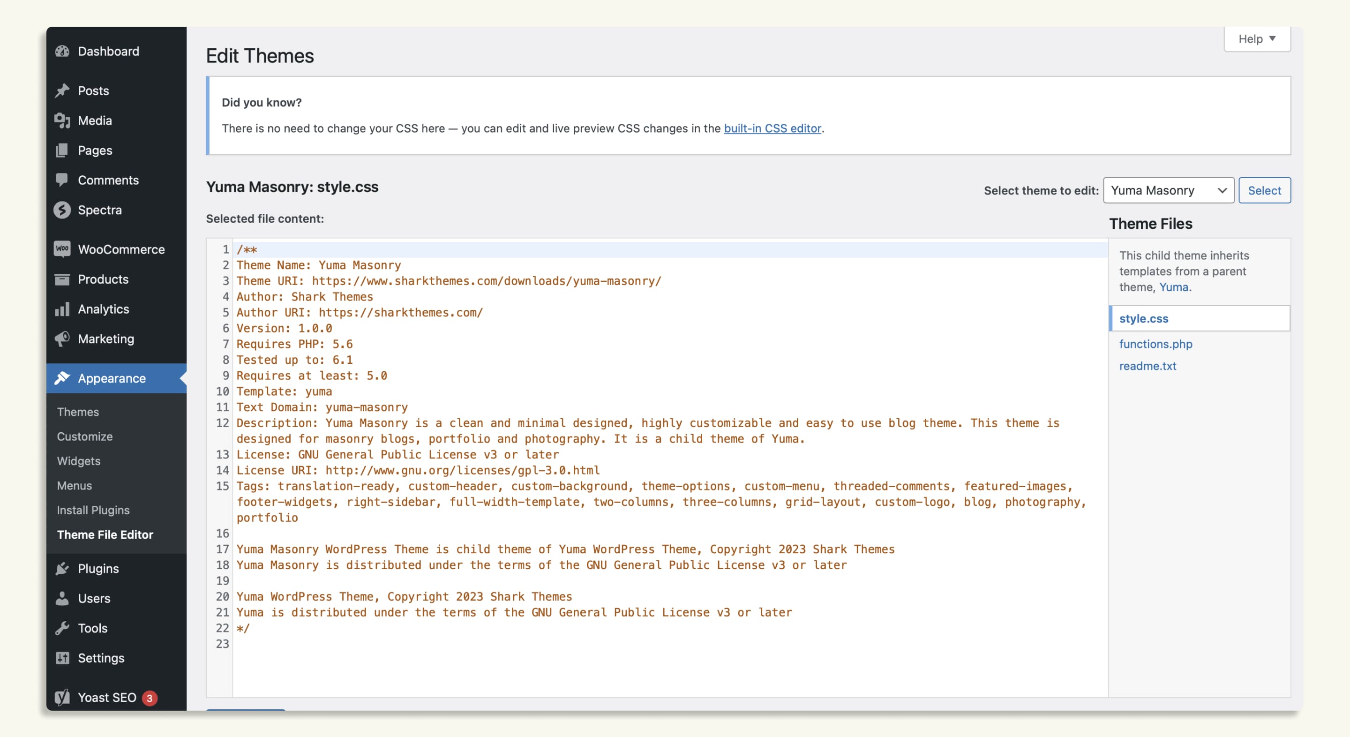The width and height of the screenshot is (1350, 737).
Task: Open the theme selection dropdown
Action: [x=1168, y=191]
